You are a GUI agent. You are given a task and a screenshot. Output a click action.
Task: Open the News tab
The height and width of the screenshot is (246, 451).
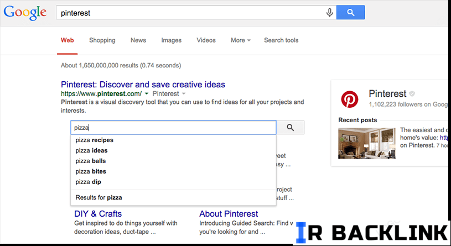pyautogui.click(x=138, y=40)
